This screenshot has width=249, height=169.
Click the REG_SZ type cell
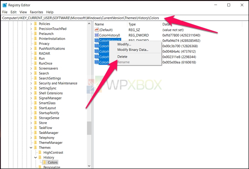coord(134,30)
